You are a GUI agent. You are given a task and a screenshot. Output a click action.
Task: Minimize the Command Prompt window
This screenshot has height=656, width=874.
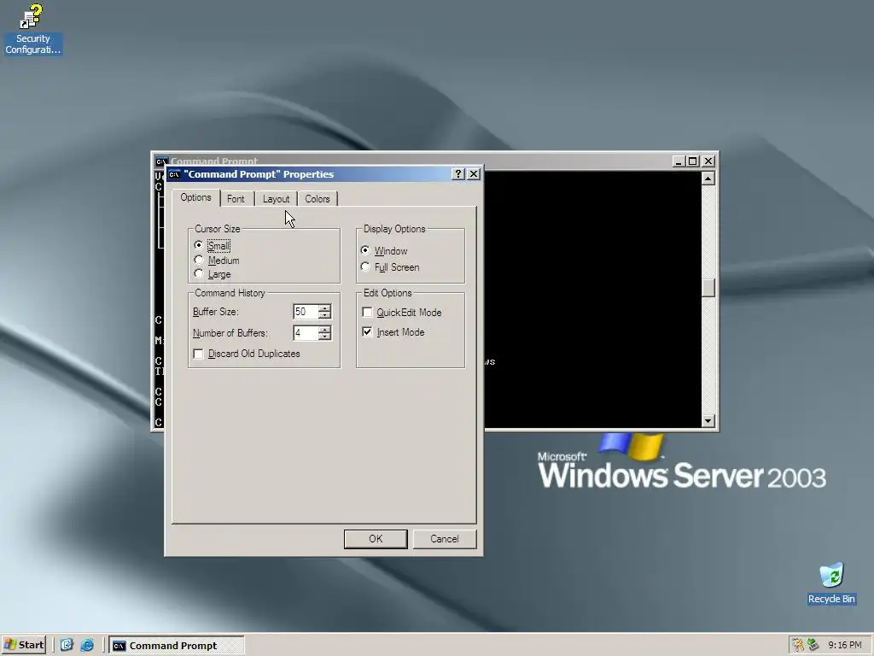point(679,161)
